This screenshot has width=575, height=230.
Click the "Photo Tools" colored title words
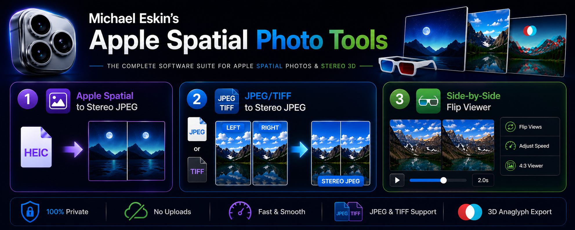point(322,40)
